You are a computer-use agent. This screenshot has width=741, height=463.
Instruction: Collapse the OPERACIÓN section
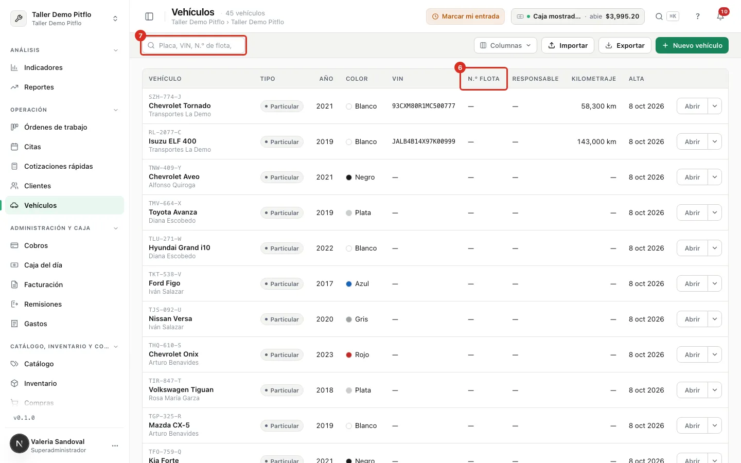116,110
